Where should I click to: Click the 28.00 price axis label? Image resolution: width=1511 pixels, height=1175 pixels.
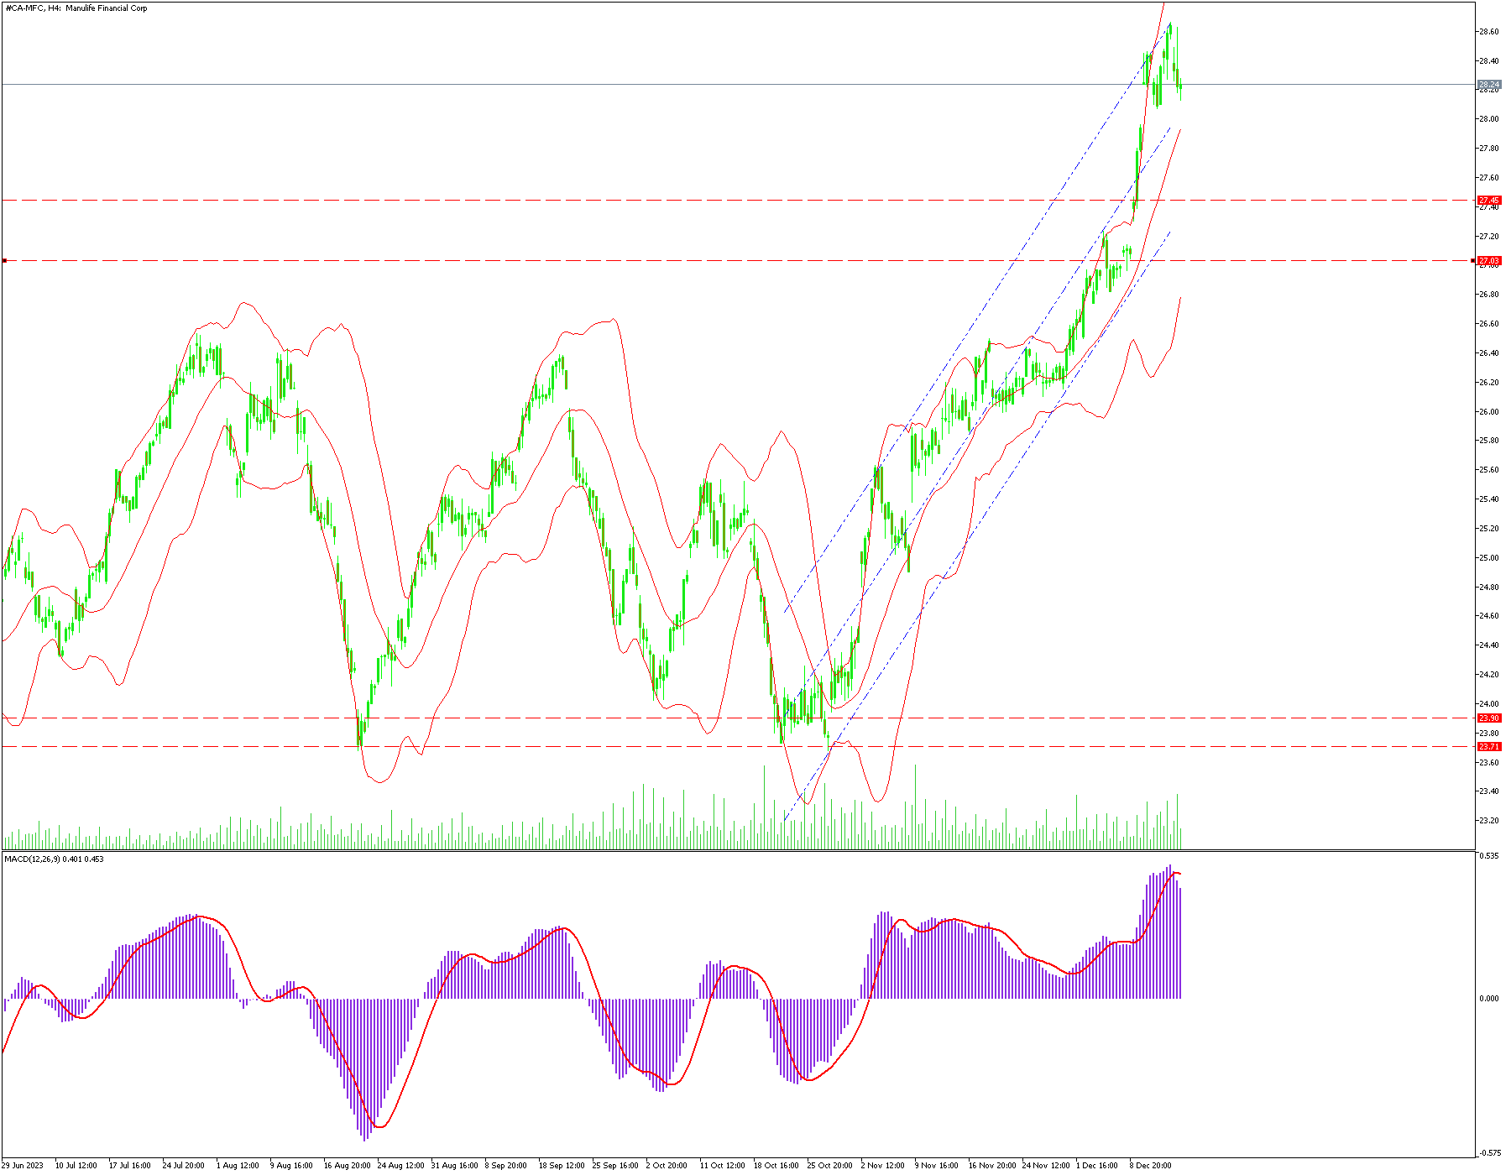1489,119
